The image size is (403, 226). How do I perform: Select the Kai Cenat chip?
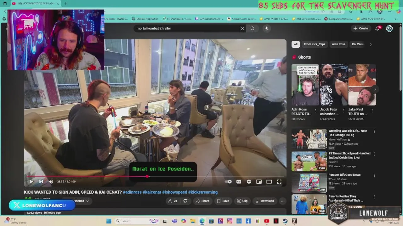pos(358,44)
